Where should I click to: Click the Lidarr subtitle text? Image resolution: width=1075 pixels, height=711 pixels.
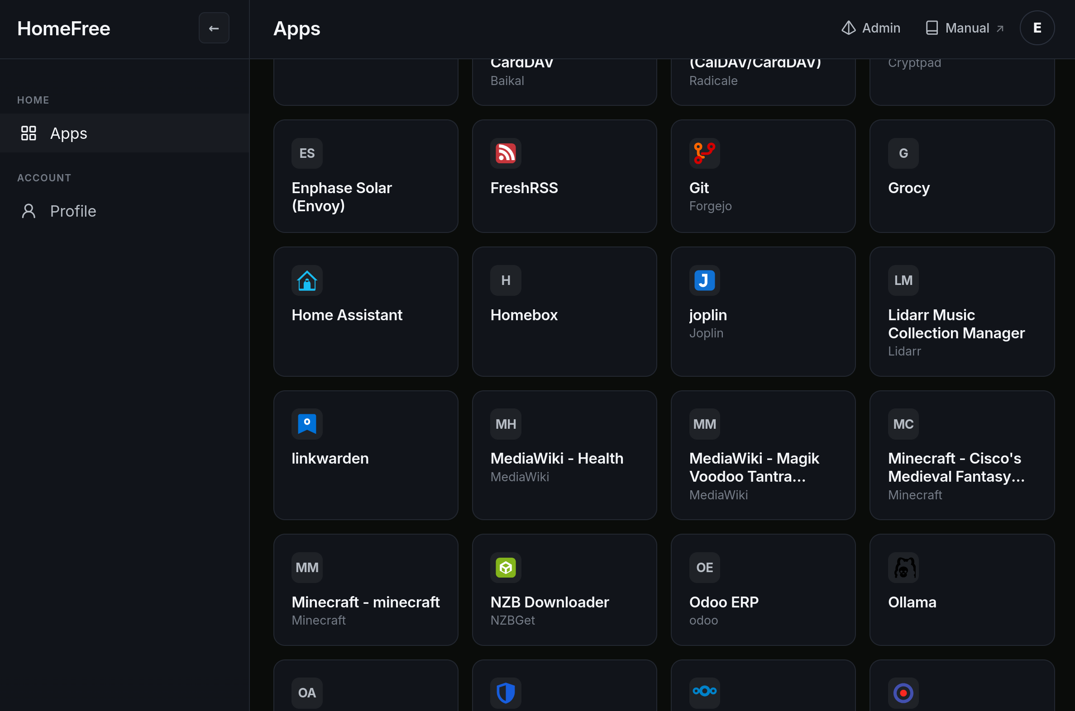coord(904,351)
